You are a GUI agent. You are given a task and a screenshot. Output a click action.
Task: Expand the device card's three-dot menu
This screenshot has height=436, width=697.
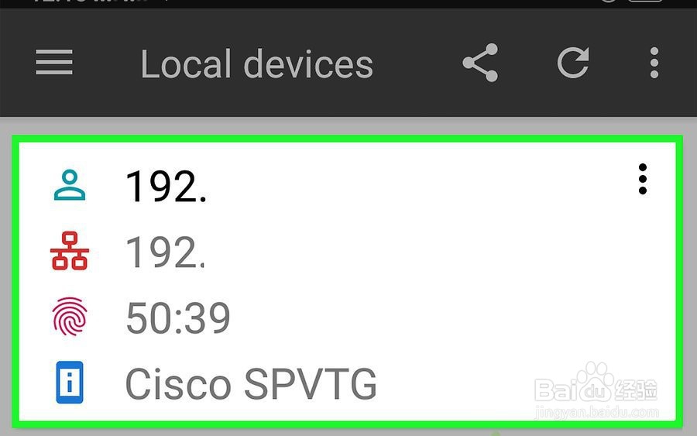coord(642,180)
